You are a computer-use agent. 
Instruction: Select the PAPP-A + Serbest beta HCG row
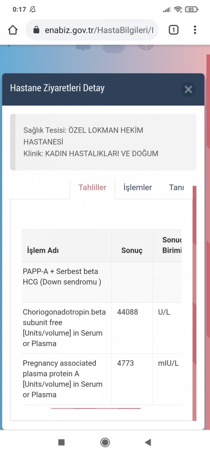pos(101,282)
